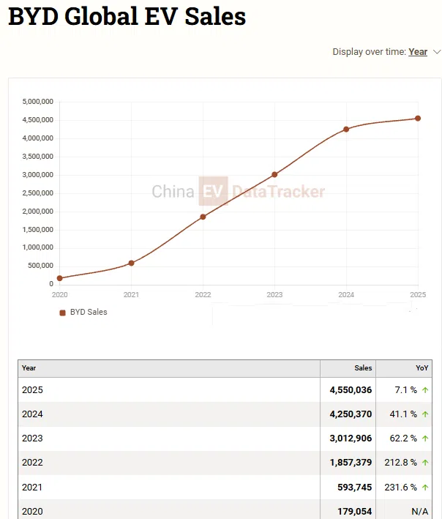Click the 2023 data point on the line
This screenshot has width=442, height=519.
click(x=274, y=174)
